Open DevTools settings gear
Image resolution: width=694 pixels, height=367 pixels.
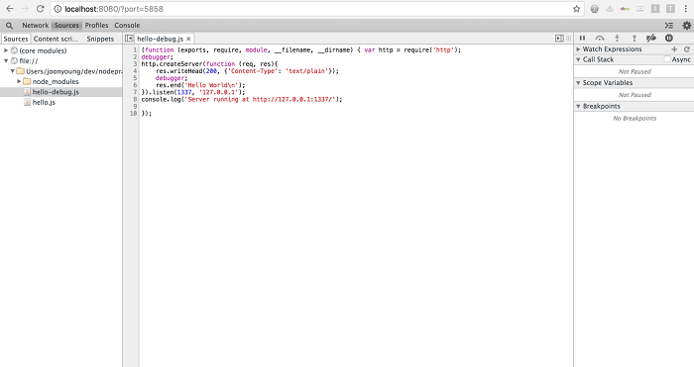686,26
